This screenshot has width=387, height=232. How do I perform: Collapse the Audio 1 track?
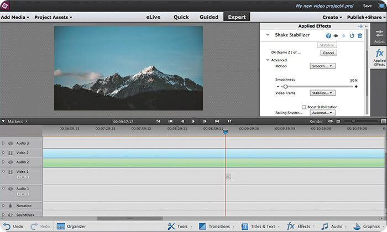point(3,188)
